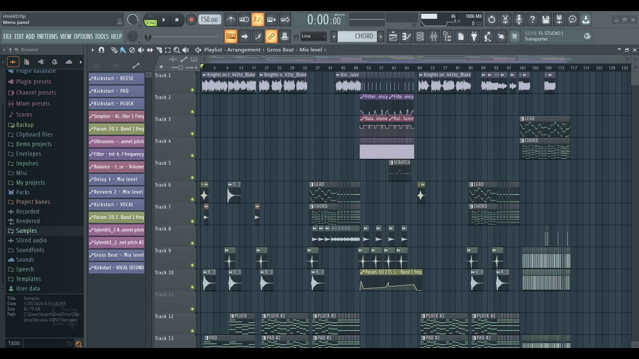The width and height of the screenshot is (639, 359).
Task: Open the TOOLS menu
Action: pos(102,36)
